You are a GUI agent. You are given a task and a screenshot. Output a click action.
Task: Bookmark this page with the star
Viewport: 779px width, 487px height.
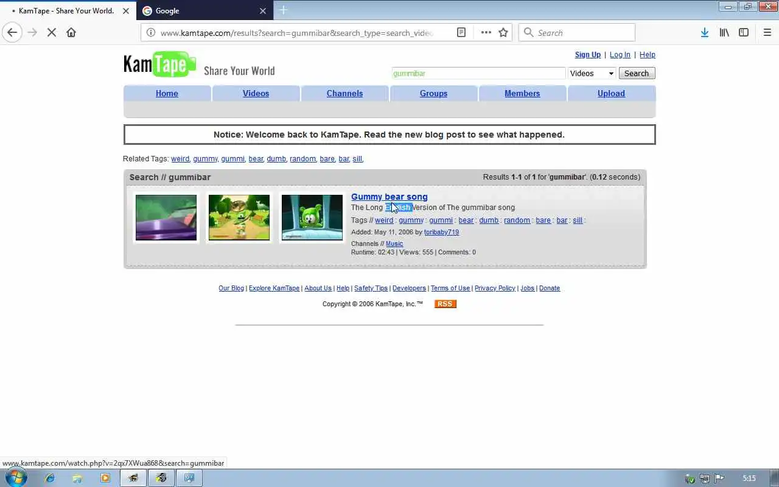[503, 33]
